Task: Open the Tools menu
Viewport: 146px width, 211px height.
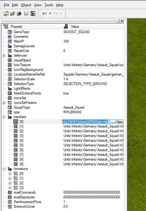Action: pos(49,5)
